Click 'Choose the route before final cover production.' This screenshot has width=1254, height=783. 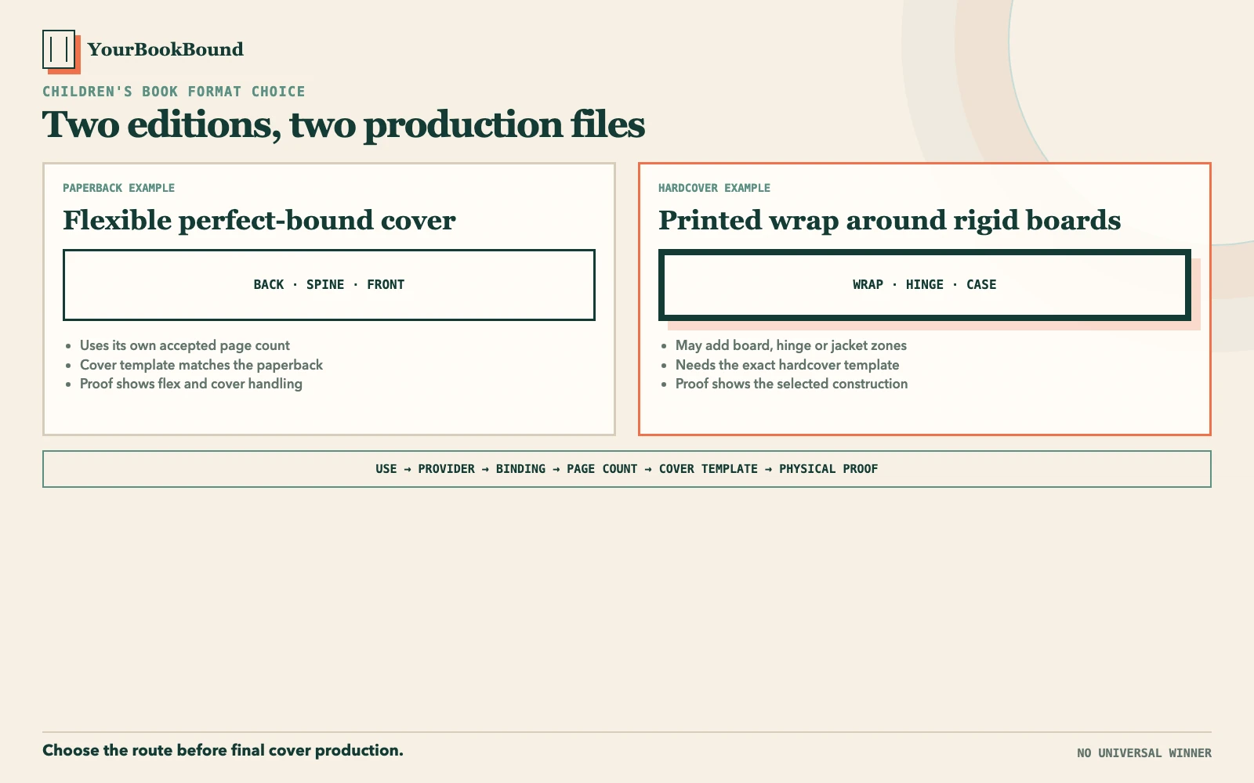pyautogui.click(x=223, y=750)
